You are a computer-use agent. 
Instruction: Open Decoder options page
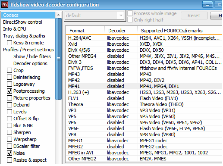tap(30, 63)
